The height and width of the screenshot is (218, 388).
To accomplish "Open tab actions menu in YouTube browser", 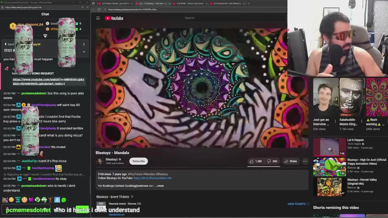I will [x=93, y=4].
